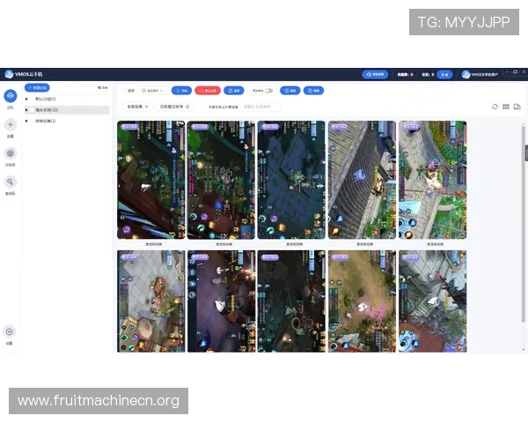Open last bottom-row thumbnail with stone buildings
The height and width of the screenshot is (423, 528).
pyautogui.click(x=433, y=301)
